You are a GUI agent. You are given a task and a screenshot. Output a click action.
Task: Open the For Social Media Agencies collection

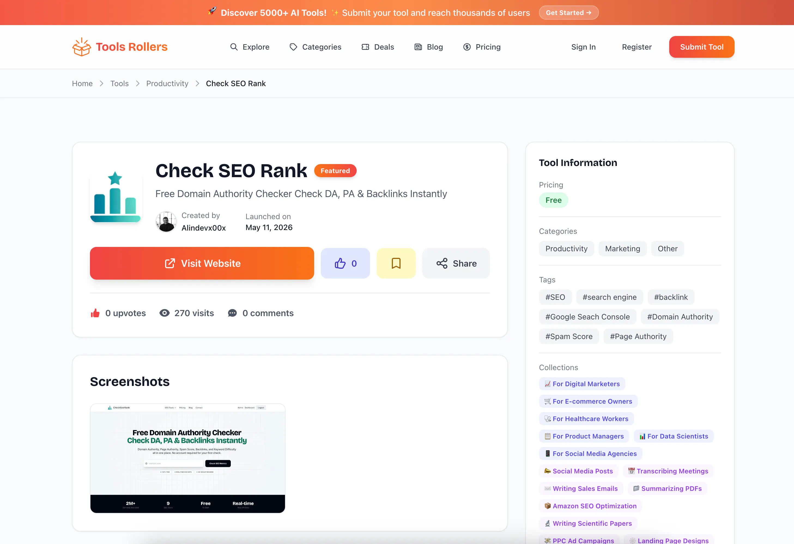tap(590, 454)
